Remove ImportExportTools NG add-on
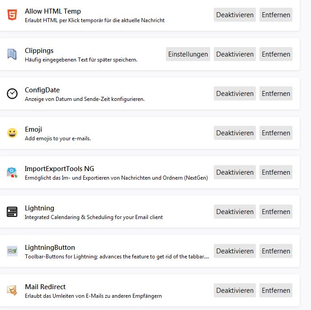 276,172
